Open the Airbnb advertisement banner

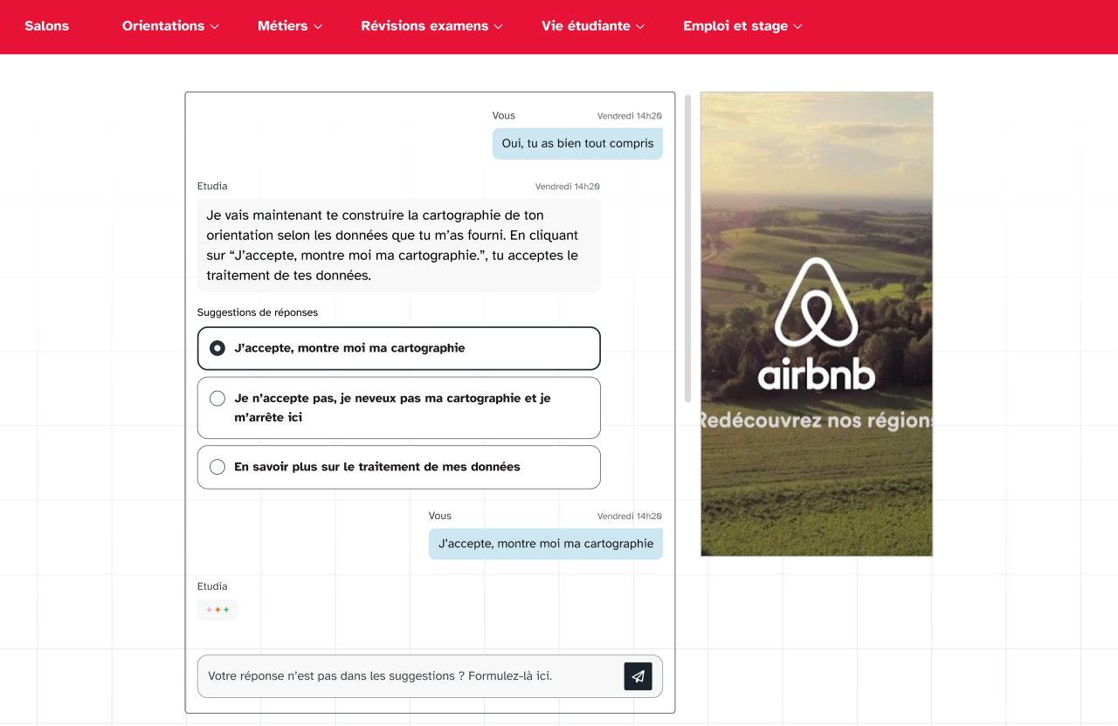click(x=817, y=324)
